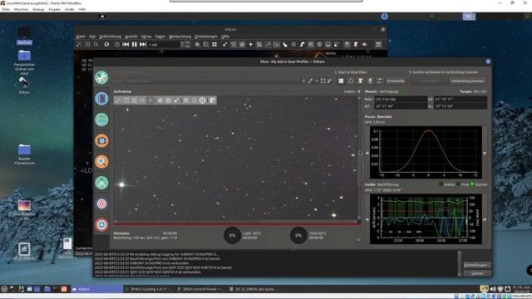532x299 pixels.
Task: Open the Ekos guide module in sidebar
Action: click(101, 225)
